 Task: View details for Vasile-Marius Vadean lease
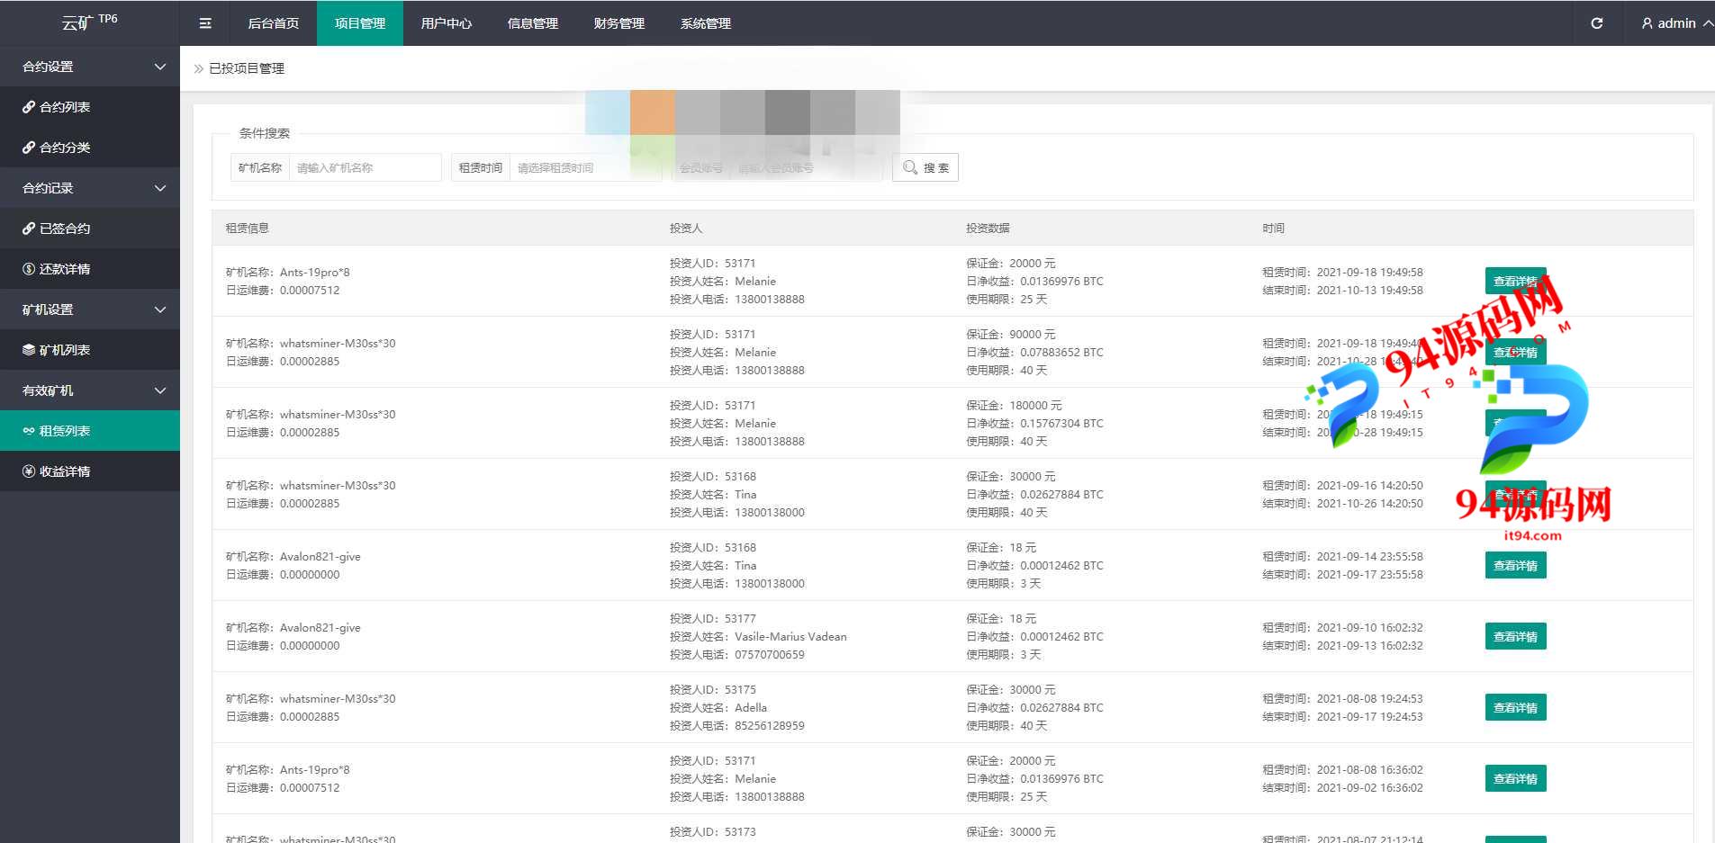1515,636
